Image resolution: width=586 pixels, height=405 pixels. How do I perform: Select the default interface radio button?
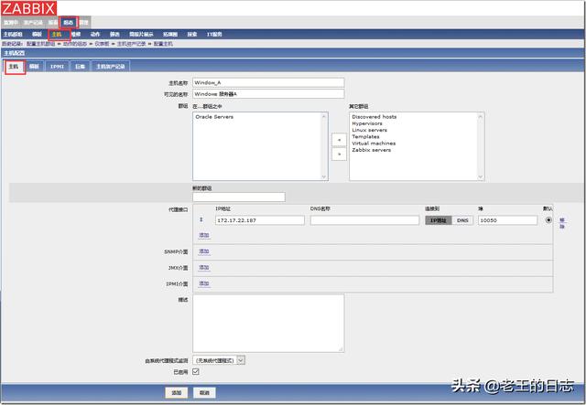(x=548, y=220)
